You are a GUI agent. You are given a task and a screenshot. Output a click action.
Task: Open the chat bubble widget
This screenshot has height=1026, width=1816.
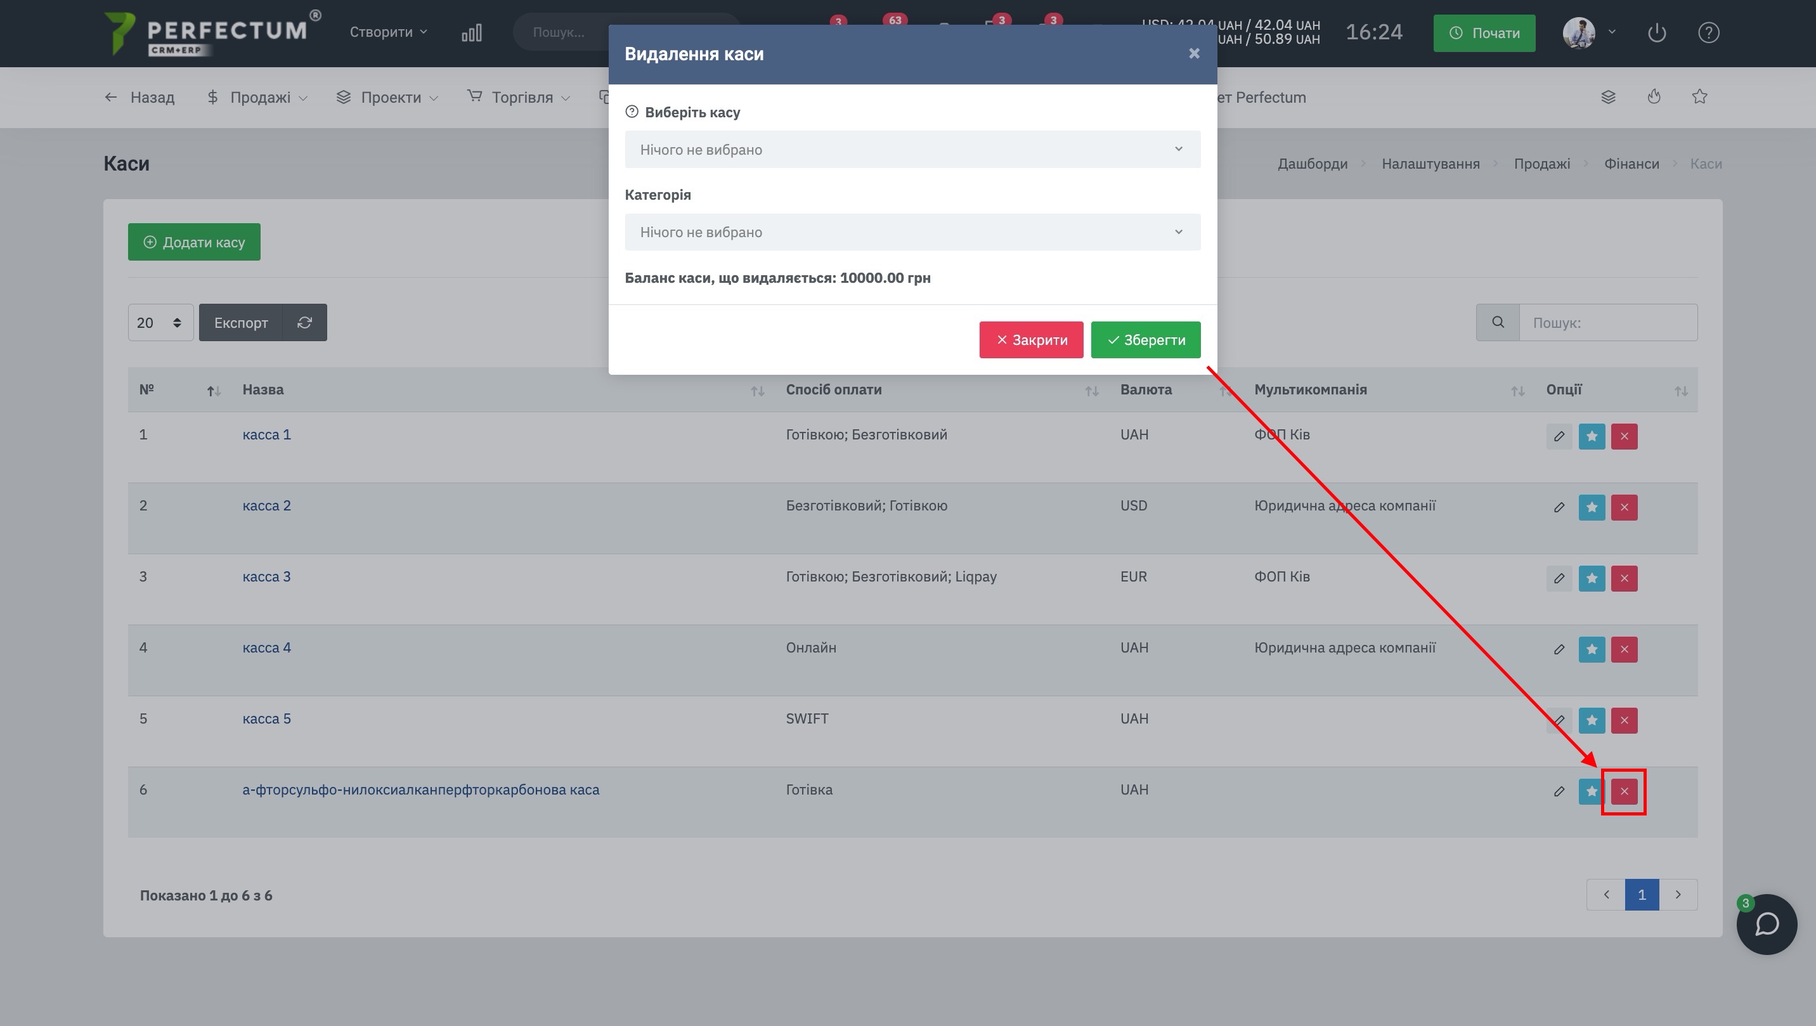pos(1766,925)
